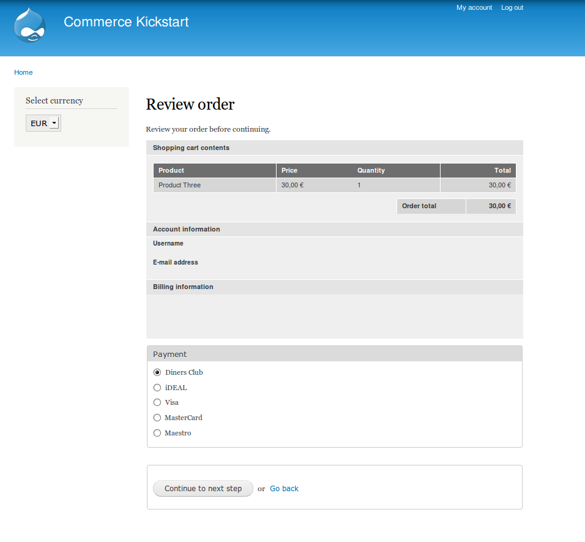Log out of the site

(512, 7)
